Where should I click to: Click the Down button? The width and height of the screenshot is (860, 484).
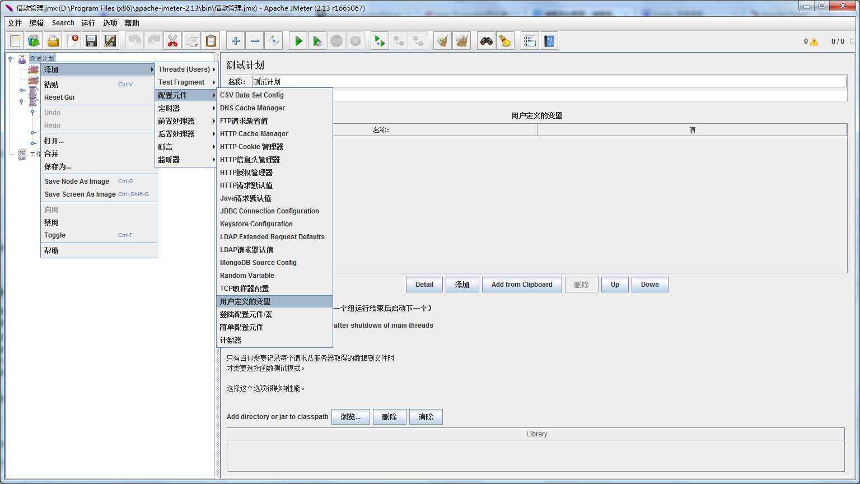(x=650, y=285)
